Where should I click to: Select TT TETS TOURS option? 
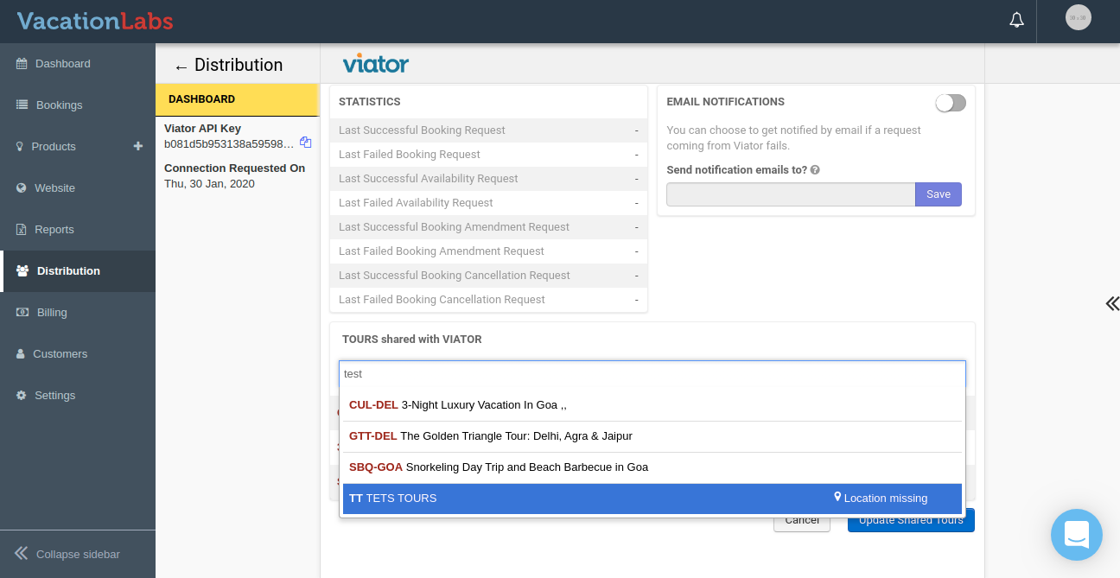pyautogui.click(x=652, y=498)
